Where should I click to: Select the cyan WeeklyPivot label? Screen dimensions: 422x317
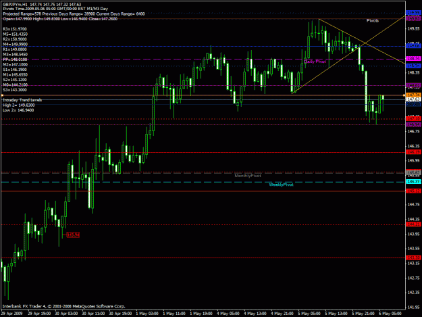click(282, 185)
